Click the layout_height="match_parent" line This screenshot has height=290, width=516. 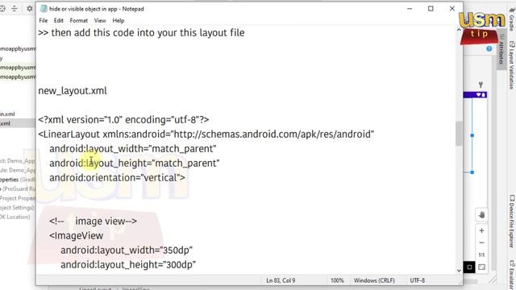coord(135,163)
